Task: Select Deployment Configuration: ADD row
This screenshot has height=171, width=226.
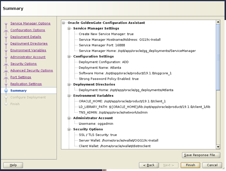Action: 104,62
